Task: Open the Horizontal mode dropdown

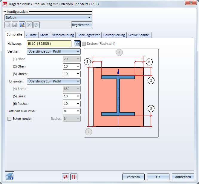Action: click(78, 81)
